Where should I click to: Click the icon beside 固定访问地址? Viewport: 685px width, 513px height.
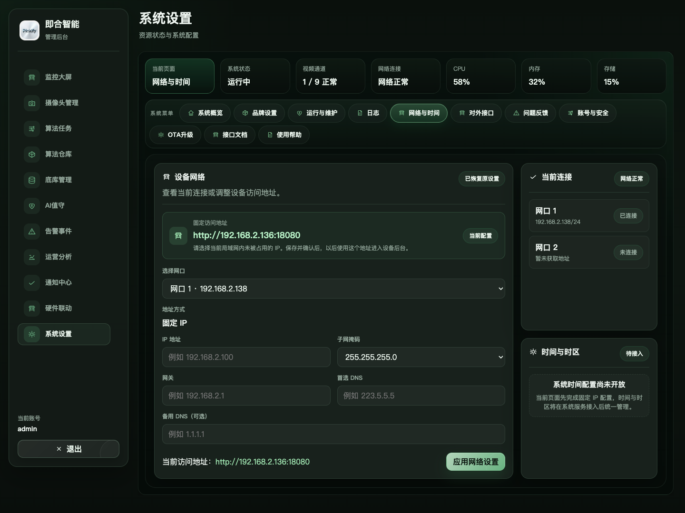178,235
